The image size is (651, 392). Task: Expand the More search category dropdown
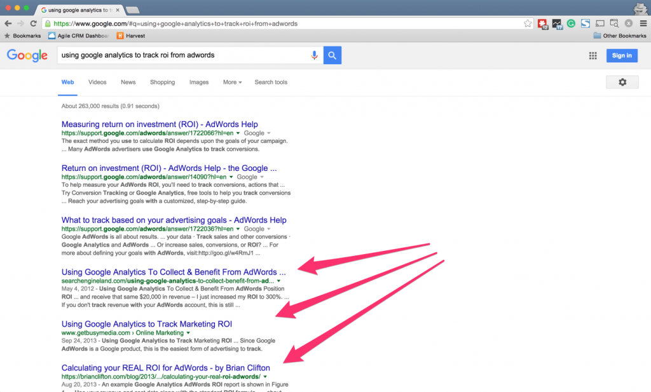click(x=232, y=82)
